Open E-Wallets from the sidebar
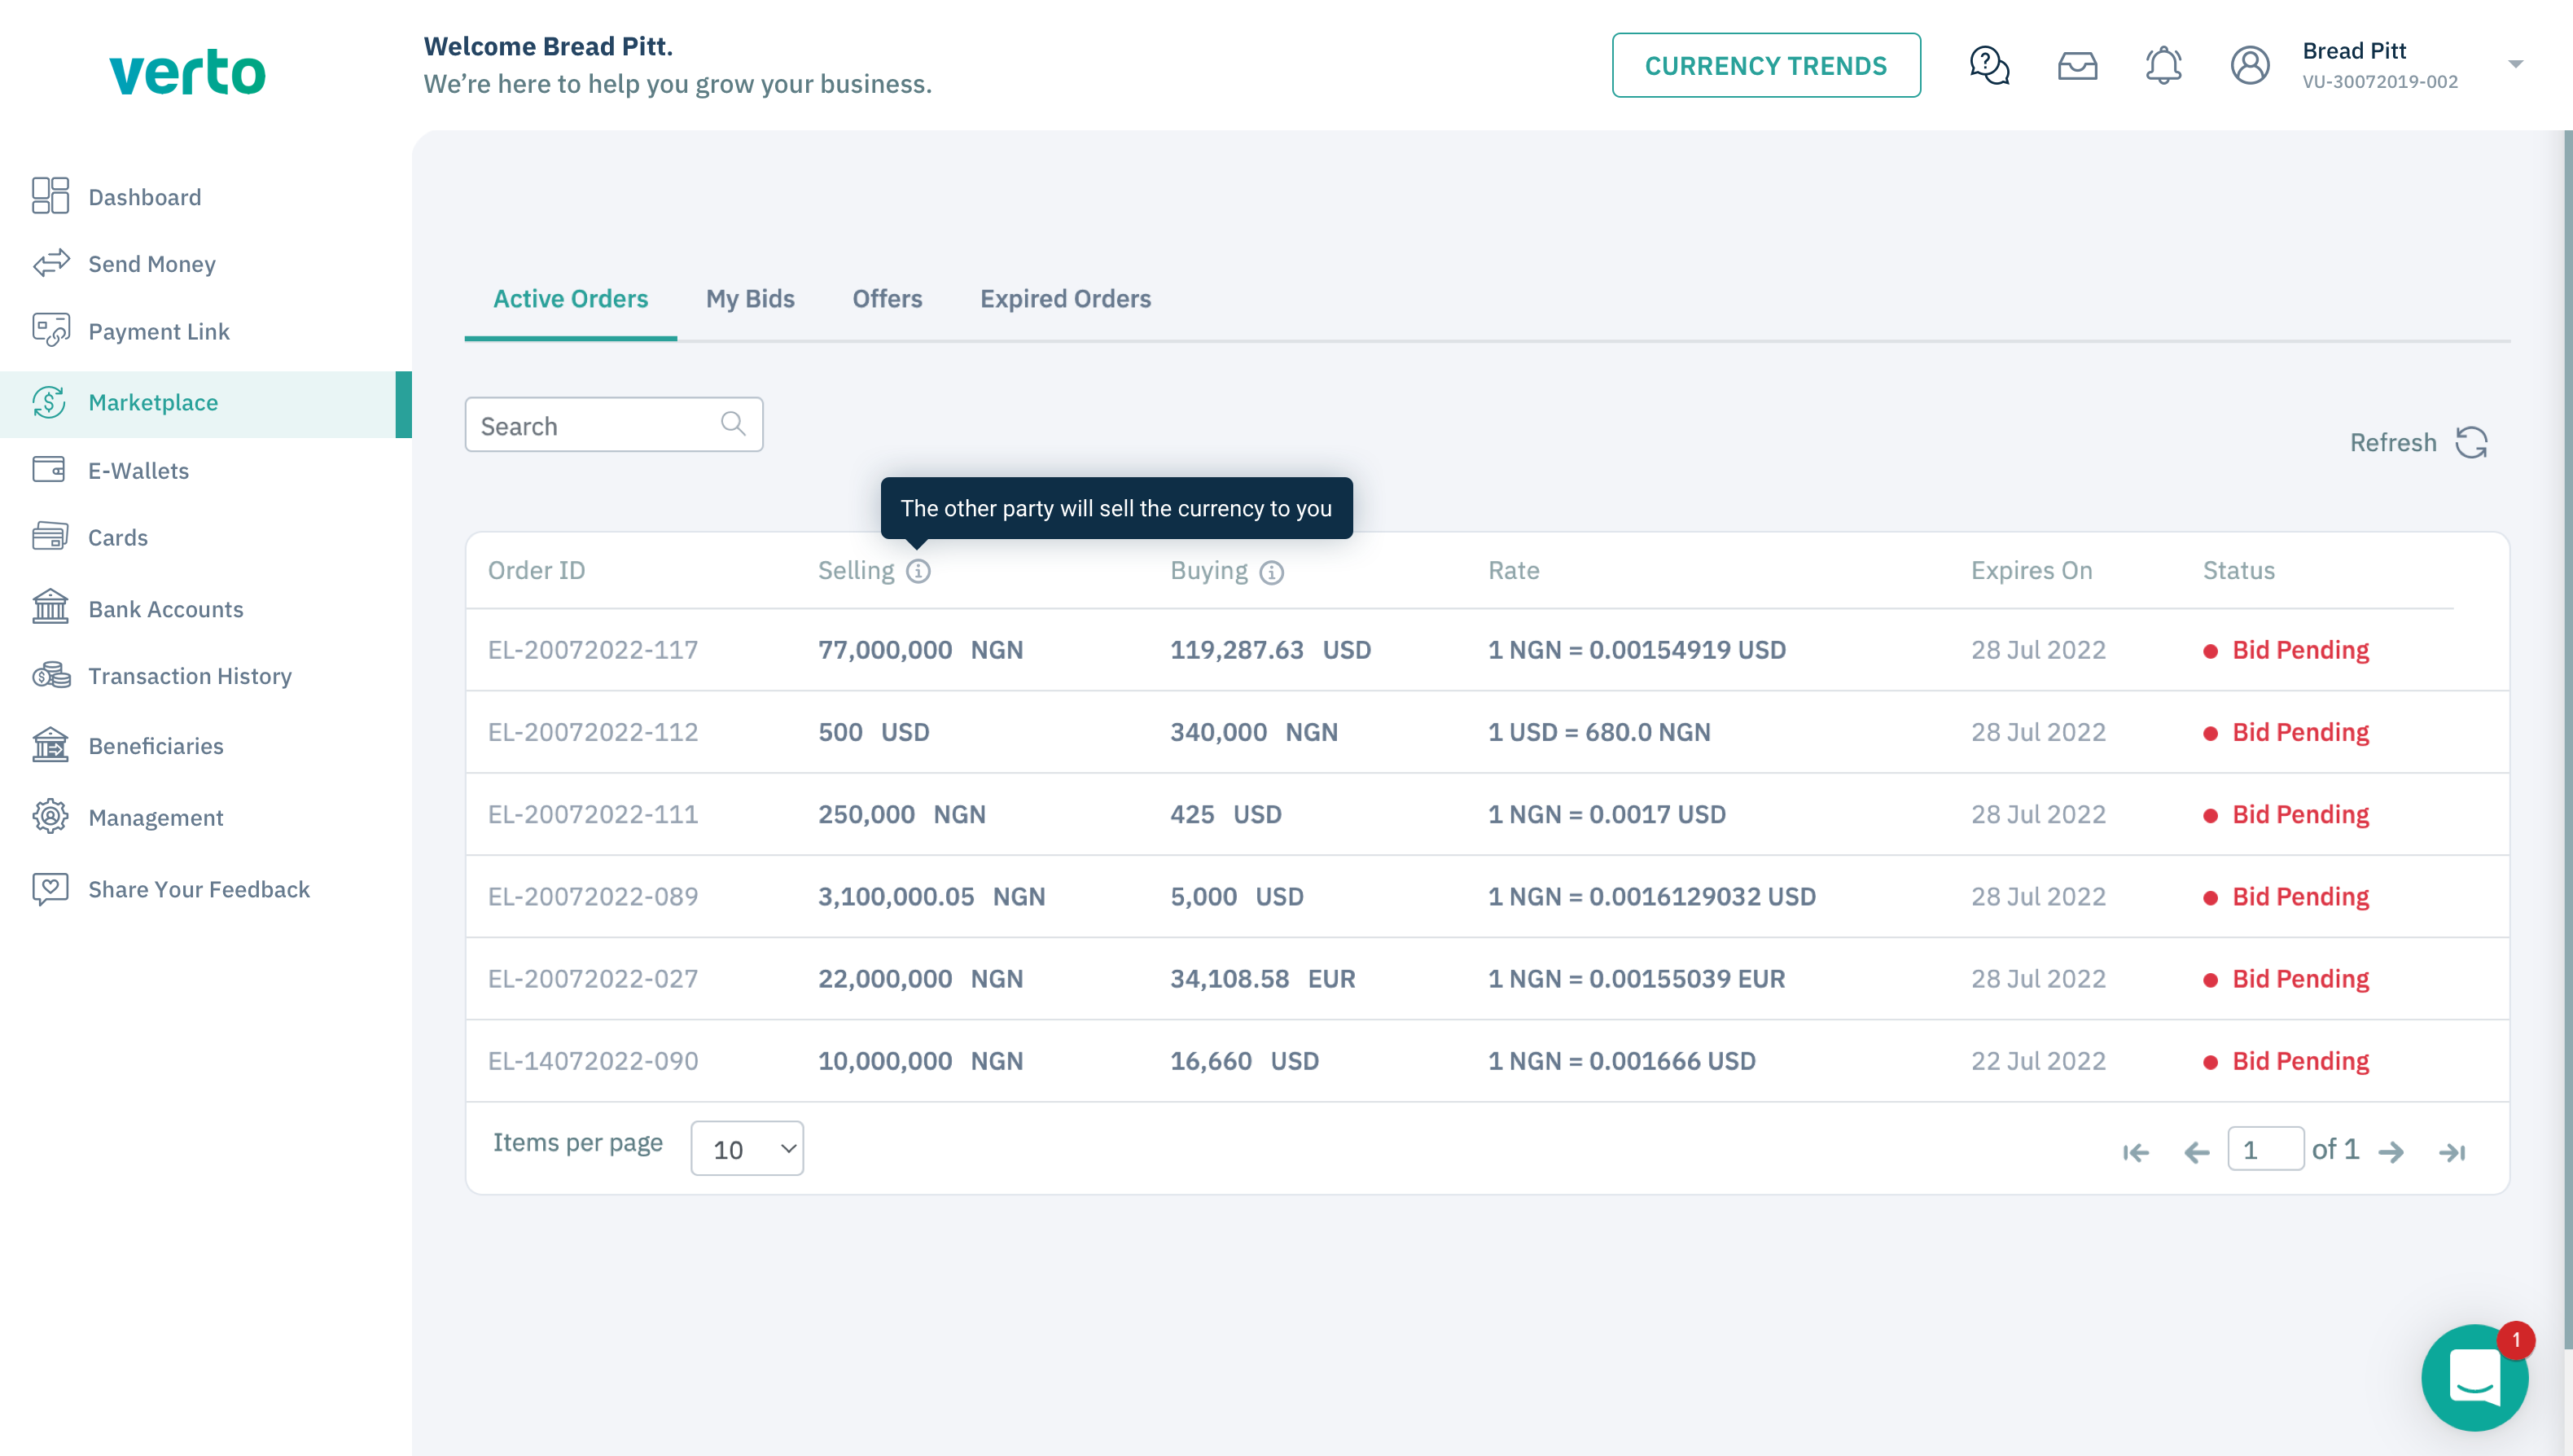This screenshot has width=2573, height=1456. (138, 470)
